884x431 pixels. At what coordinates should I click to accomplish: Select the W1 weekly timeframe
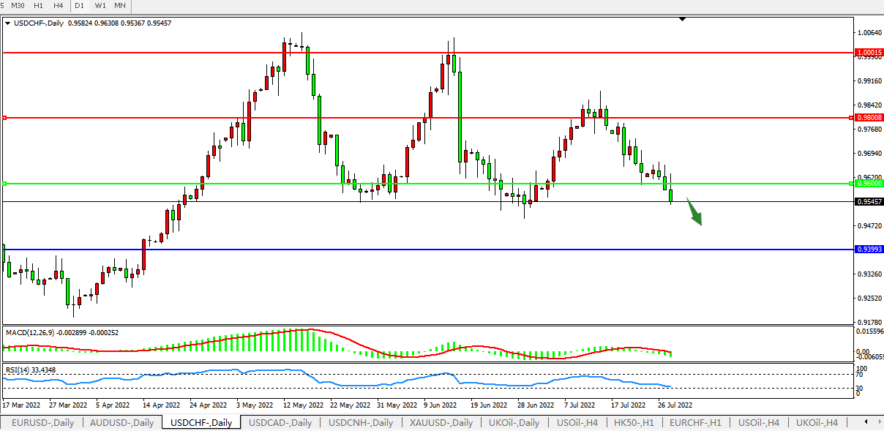coord(100,6)
